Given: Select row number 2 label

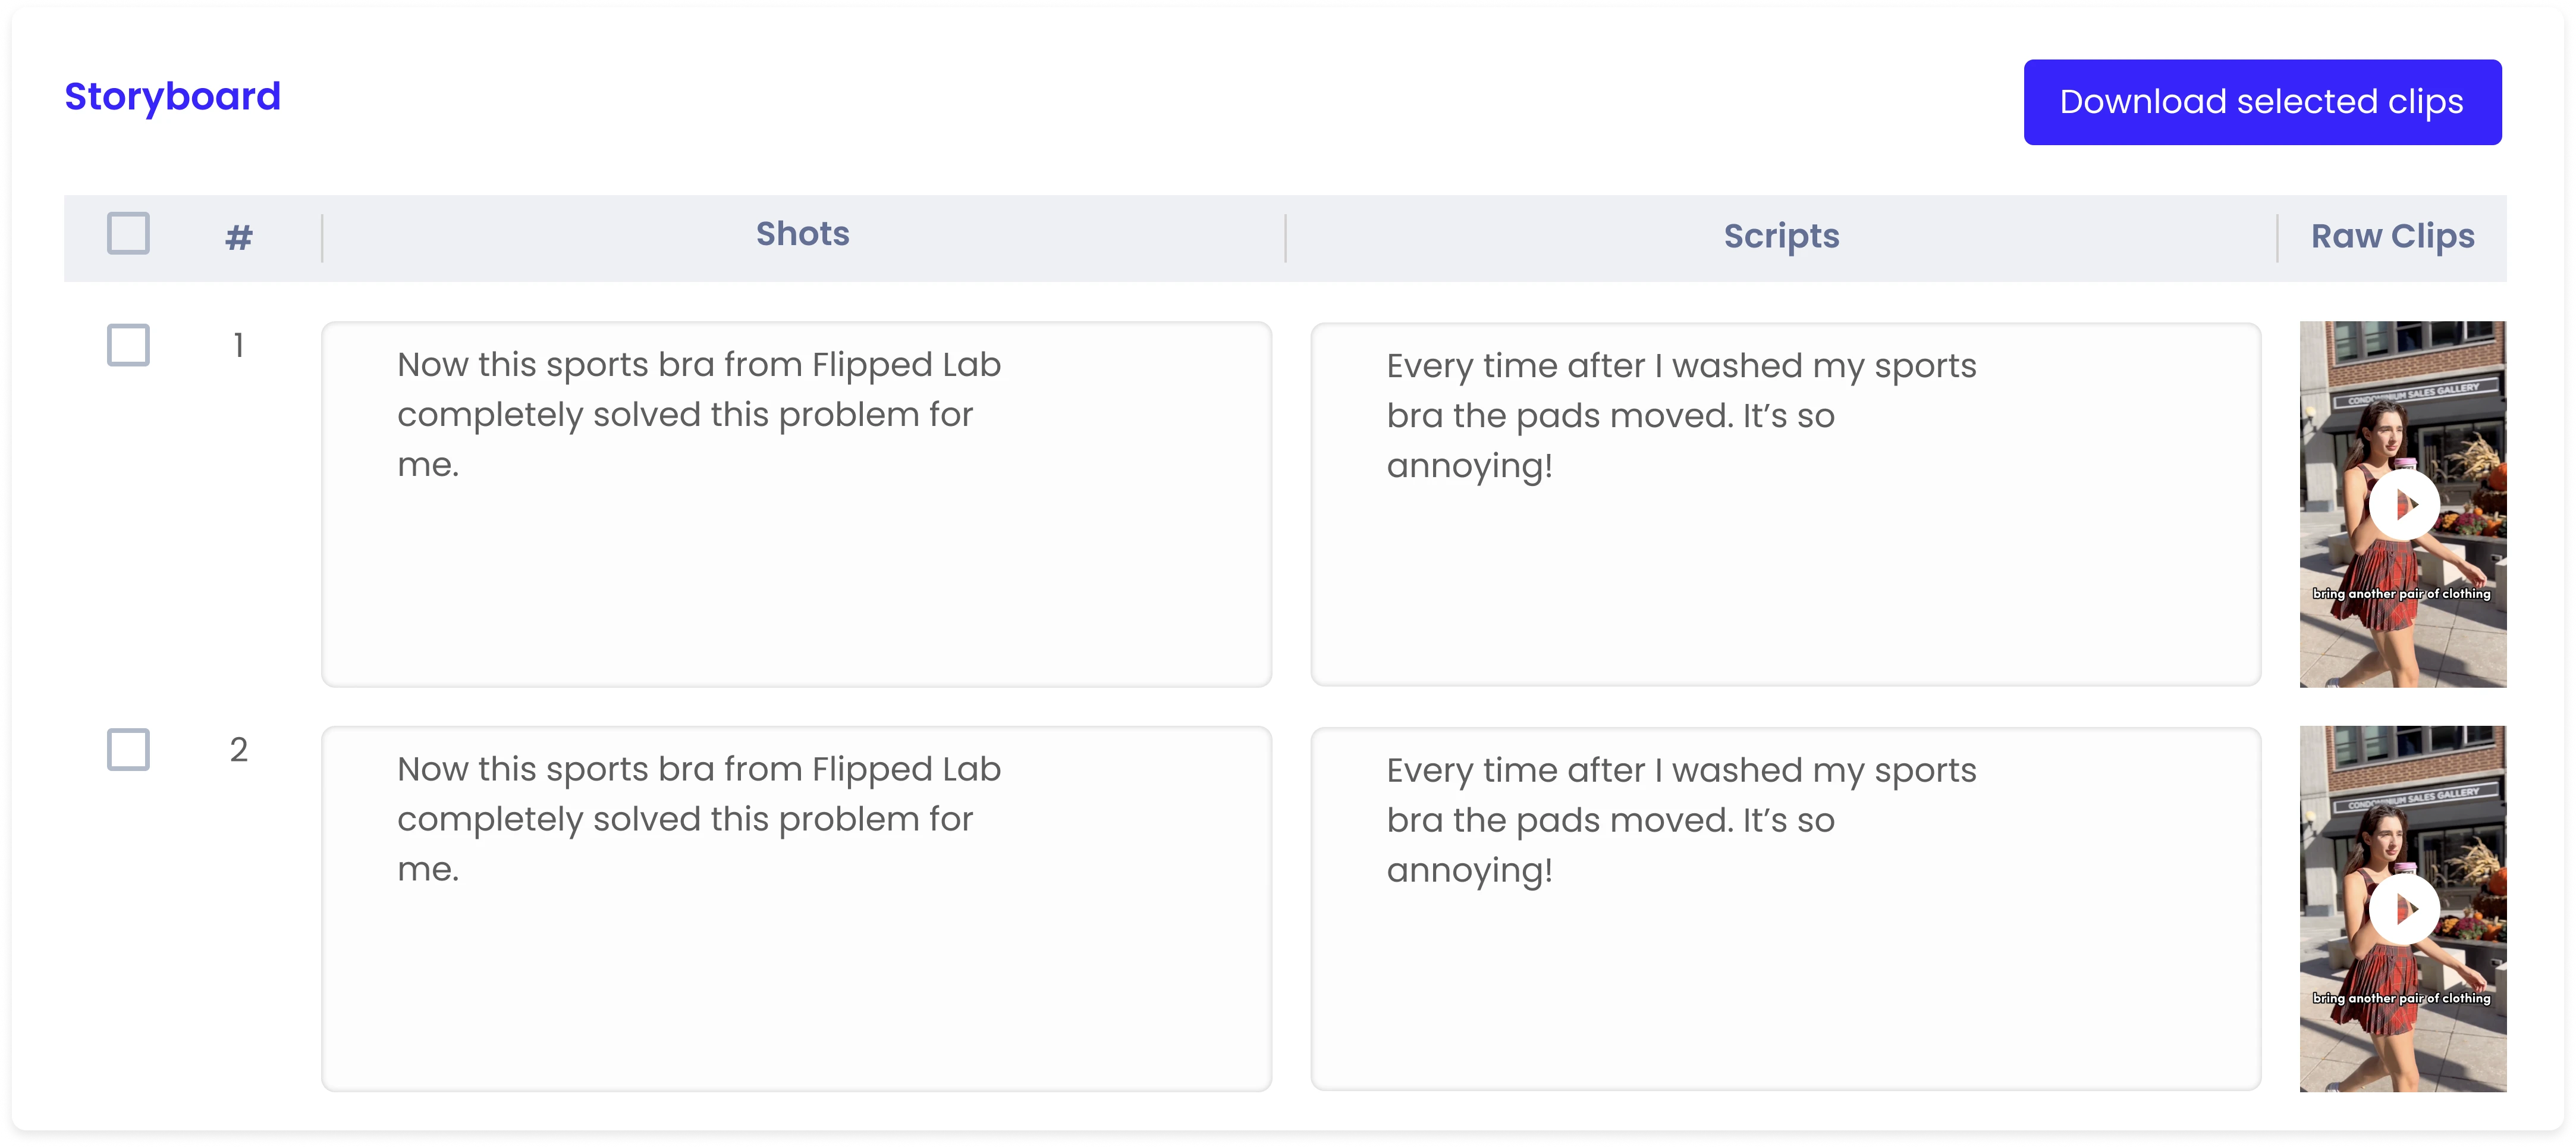Looking at the screenshot, I should [x=238, y=750].
